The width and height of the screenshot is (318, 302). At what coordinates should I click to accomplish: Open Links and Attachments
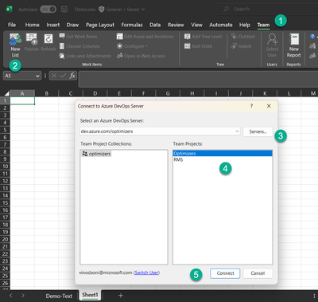click(x=85, y=56)
